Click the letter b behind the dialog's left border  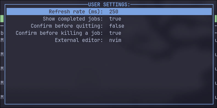coord(2,33)
